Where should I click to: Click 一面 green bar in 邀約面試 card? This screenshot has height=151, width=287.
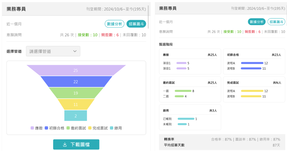183,91
